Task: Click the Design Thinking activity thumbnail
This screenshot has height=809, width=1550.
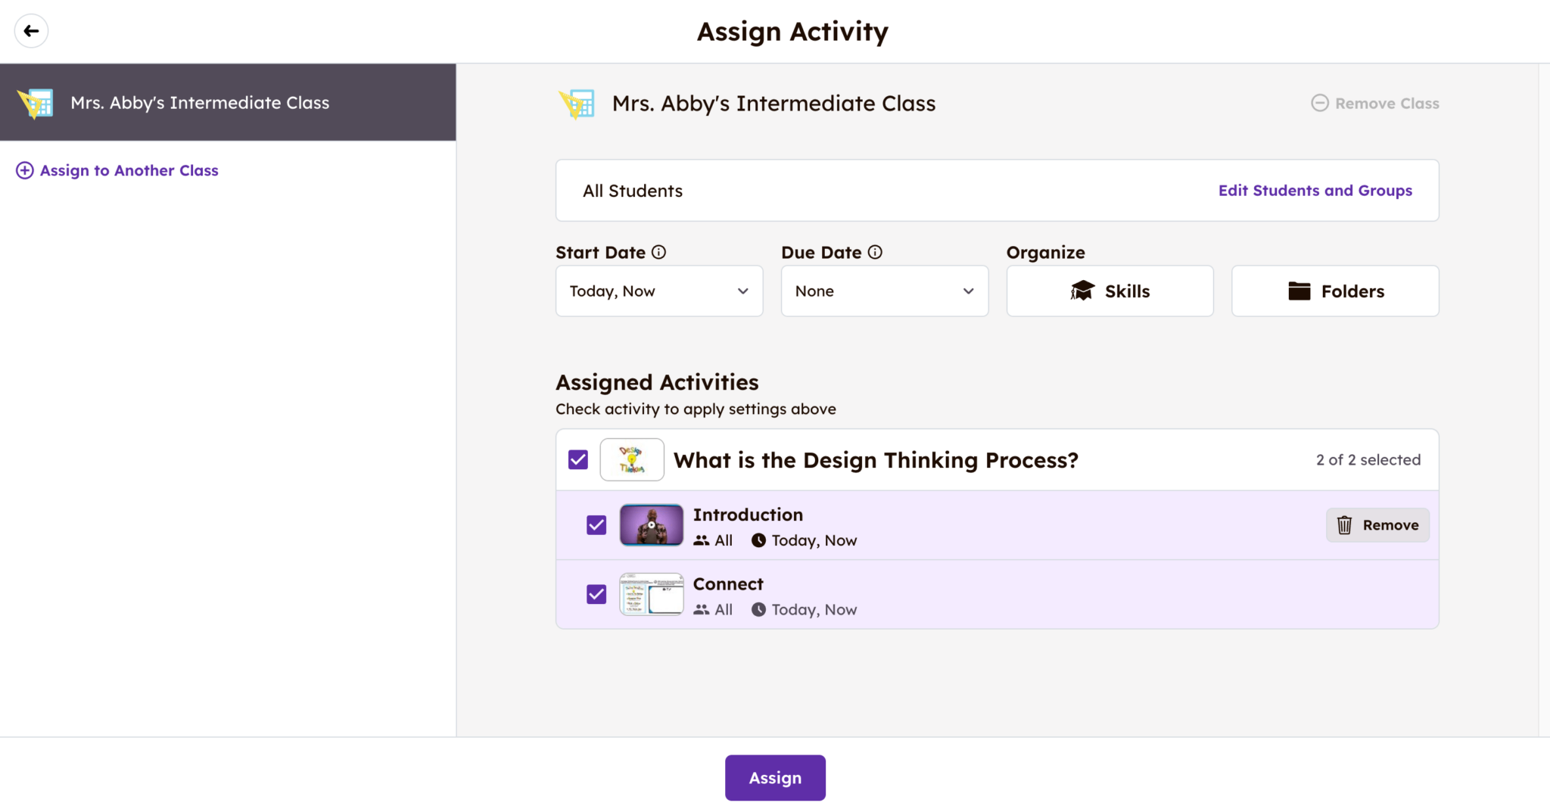Action: (x=632, y=459)
